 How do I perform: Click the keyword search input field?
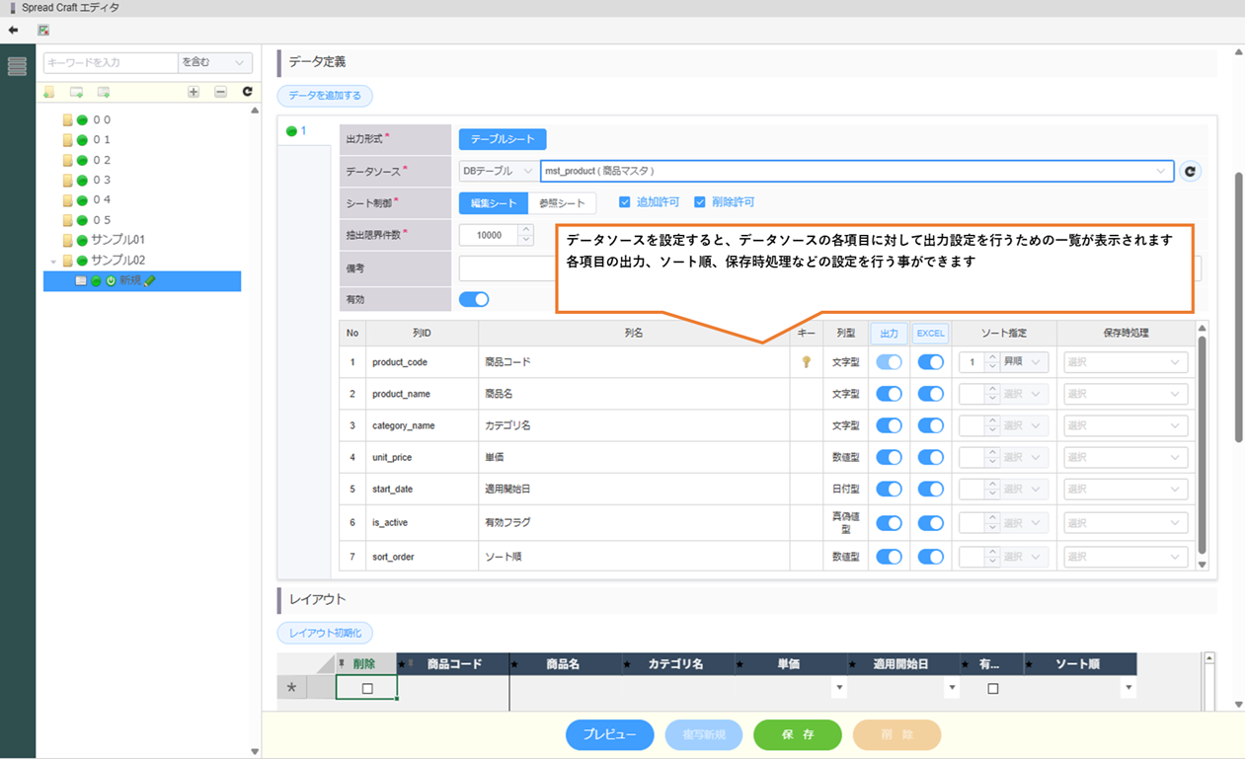tap(110, 62)
